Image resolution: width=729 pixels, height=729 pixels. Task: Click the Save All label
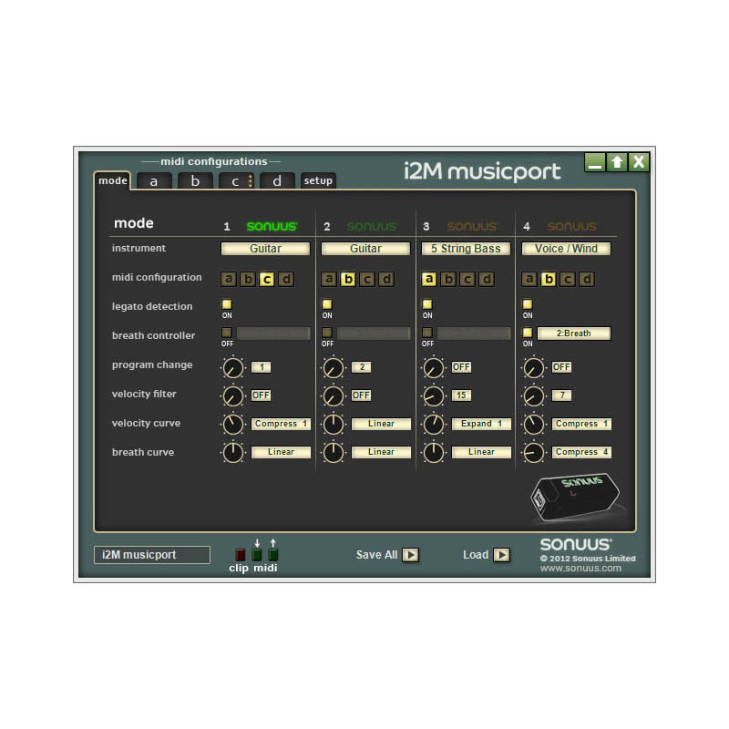[376, 555]
